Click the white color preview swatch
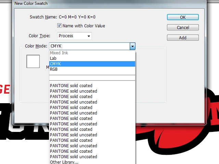Screen dimensions: 219x164 (33, 61)
